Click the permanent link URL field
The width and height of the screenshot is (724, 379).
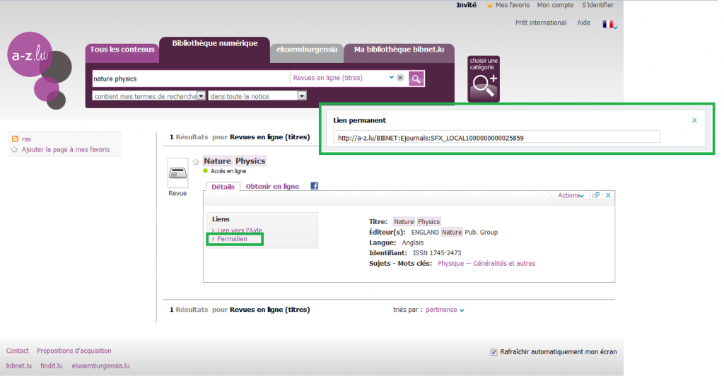point(496,138)
